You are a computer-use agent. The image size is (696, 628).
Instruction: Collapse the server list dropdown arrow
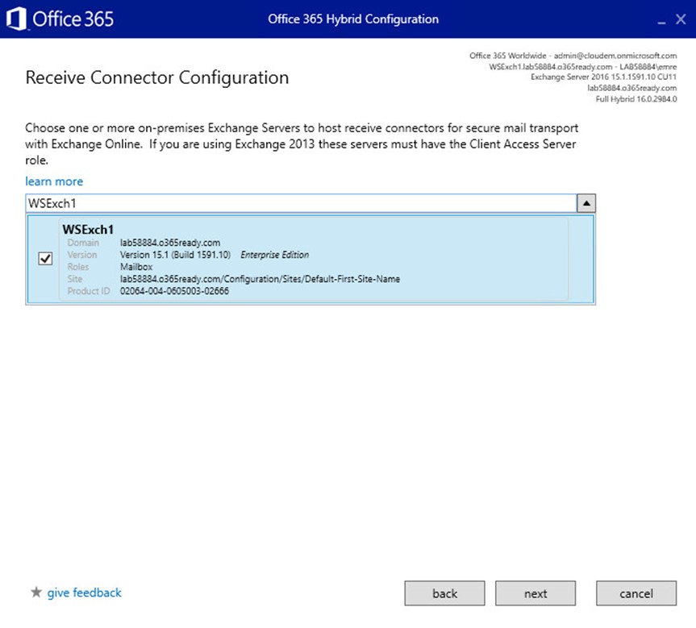(586, 203)
